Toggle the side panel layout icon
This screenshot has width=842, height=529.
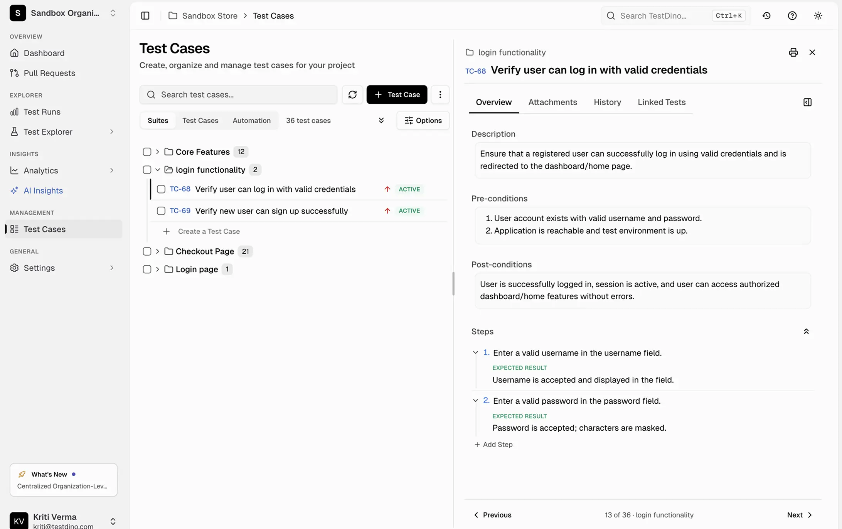coord(807,102)
